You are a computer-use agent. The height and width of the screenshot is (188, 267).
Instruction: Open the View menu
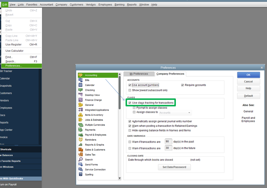(x=12, y=5)
